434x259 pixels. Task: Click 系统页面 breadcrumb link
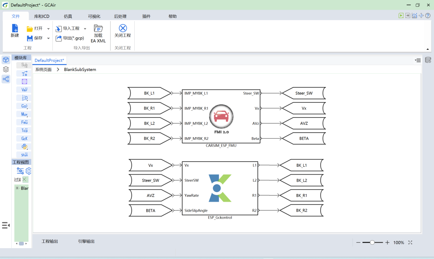click(43, 70)
